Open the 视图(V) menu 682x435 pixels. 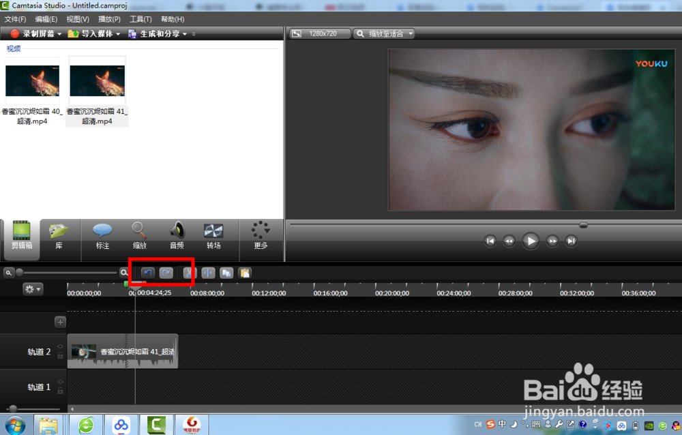78,19
